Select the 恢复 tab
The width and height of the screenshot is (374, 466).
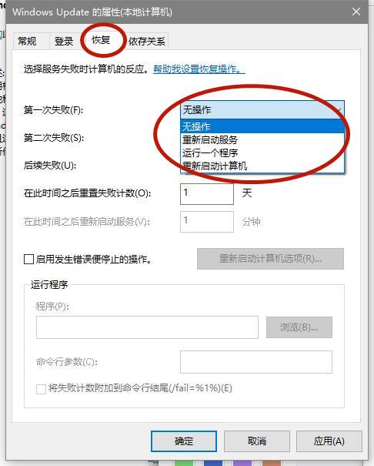[102, 39]
